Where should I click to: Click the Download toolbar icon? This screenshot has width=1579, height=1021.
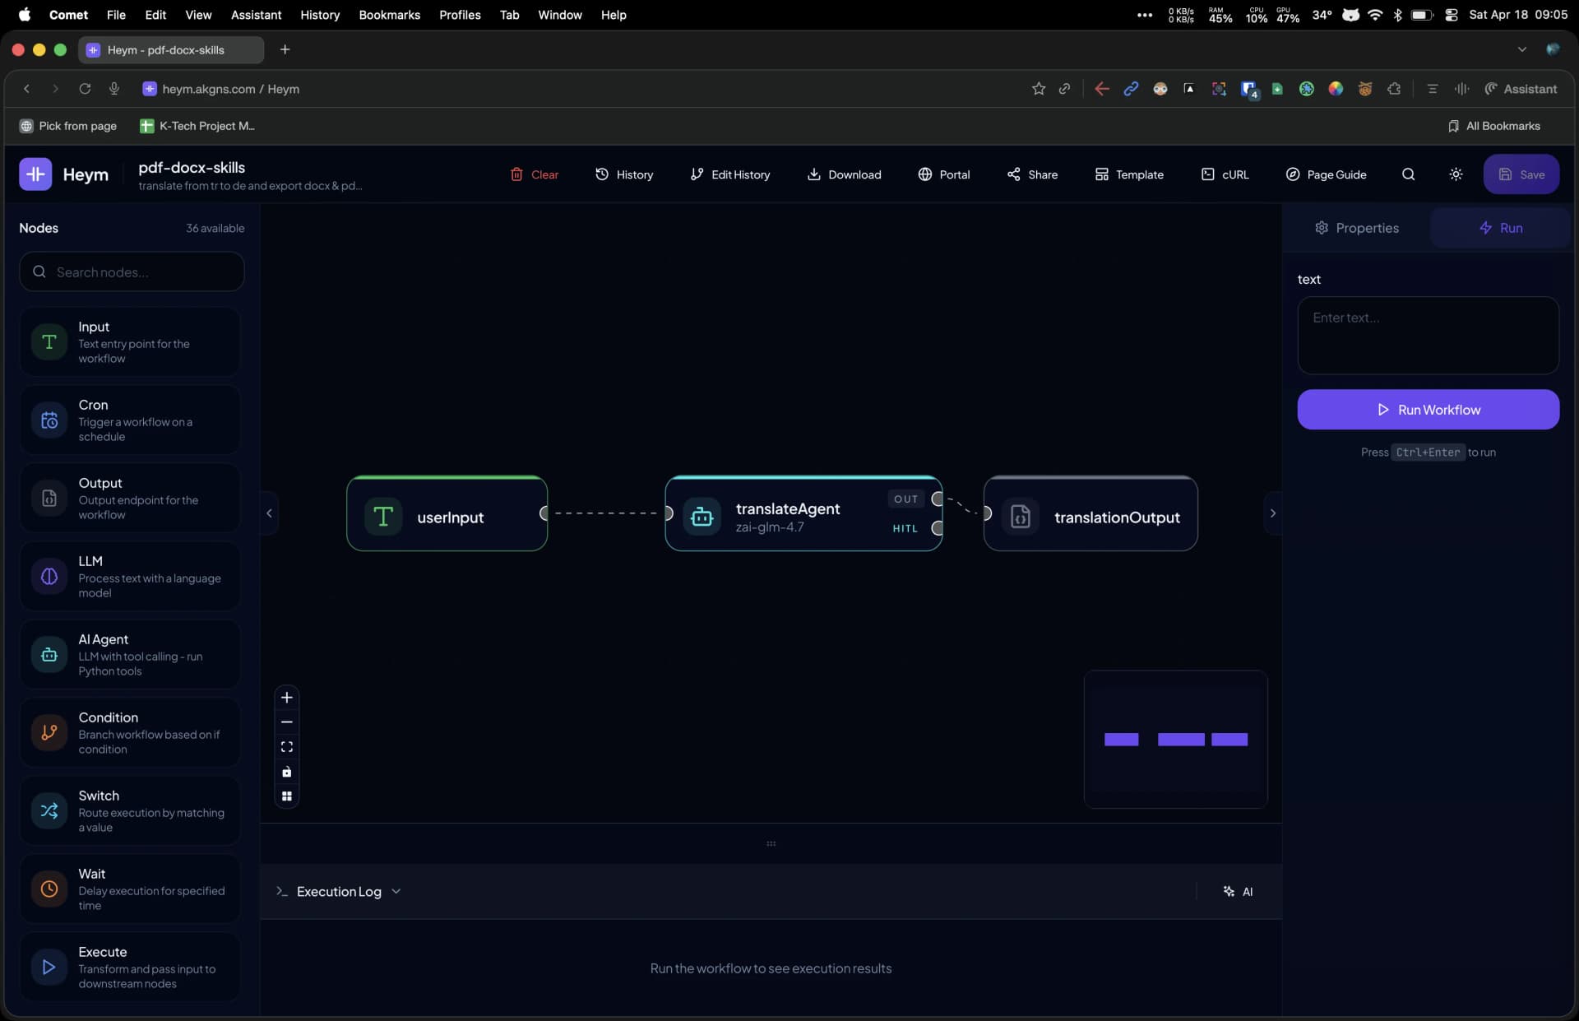tap(844, 174)
